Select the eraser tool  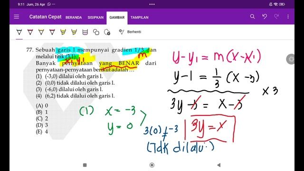click(x=85, y=32)
